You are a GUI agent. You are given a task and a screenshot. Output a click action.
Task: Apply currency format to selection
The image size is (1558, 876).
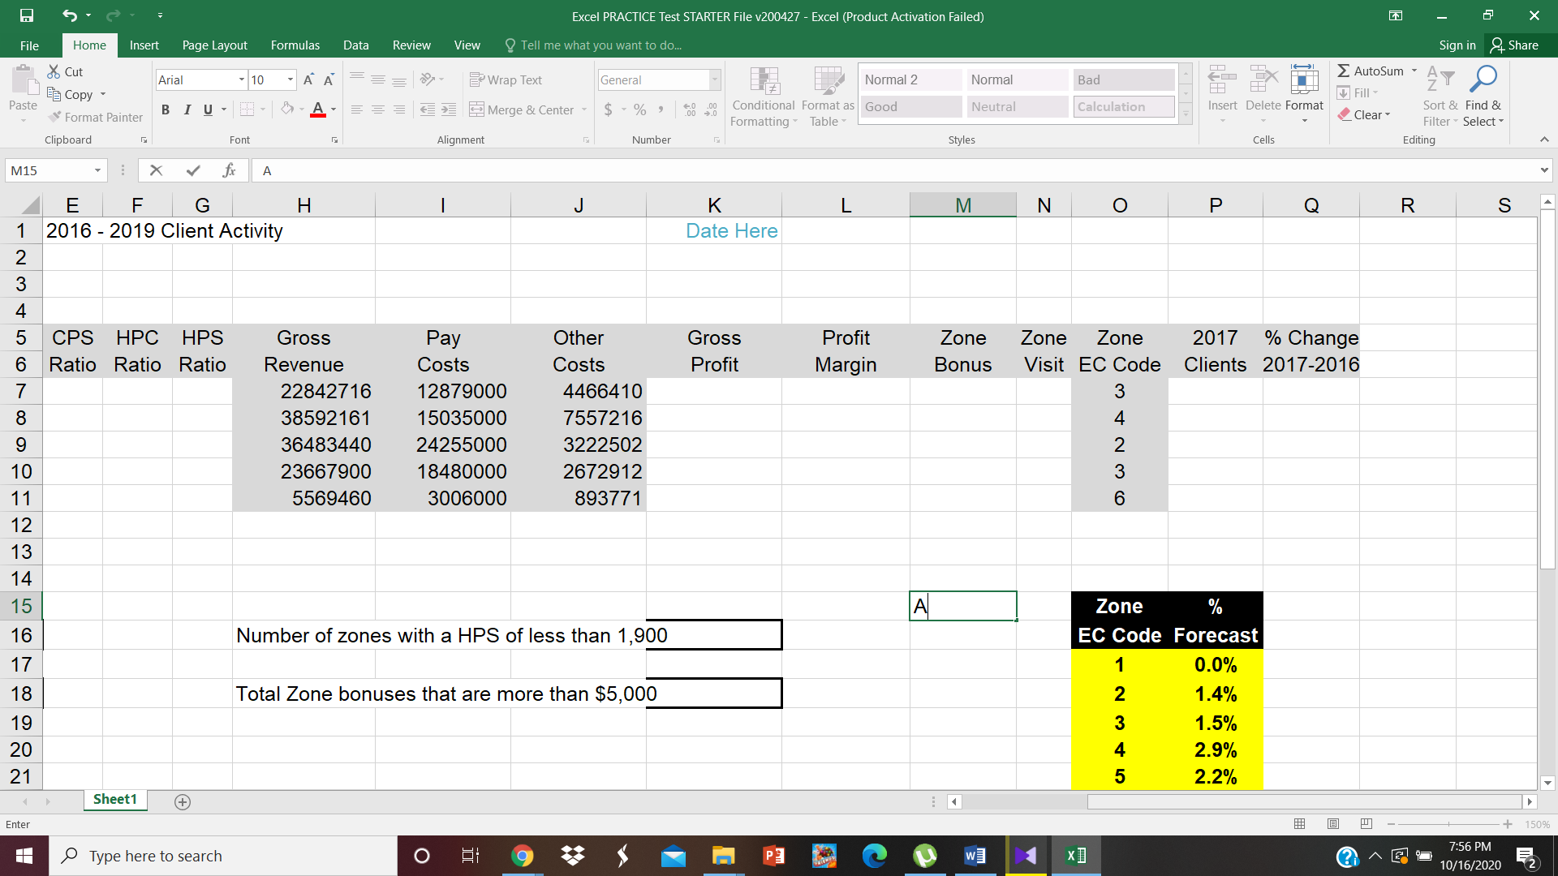click(609, 109)
